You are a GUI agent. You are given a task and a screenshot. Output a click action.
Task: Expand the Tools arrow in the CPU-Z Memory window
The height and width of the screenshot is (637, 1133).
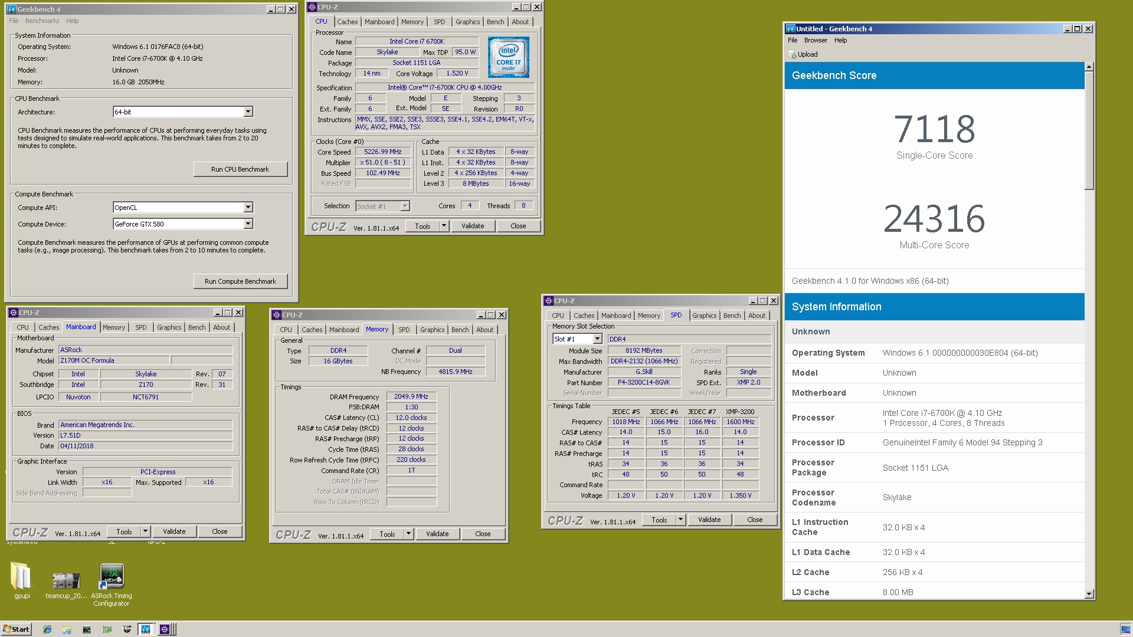(408, 534)
